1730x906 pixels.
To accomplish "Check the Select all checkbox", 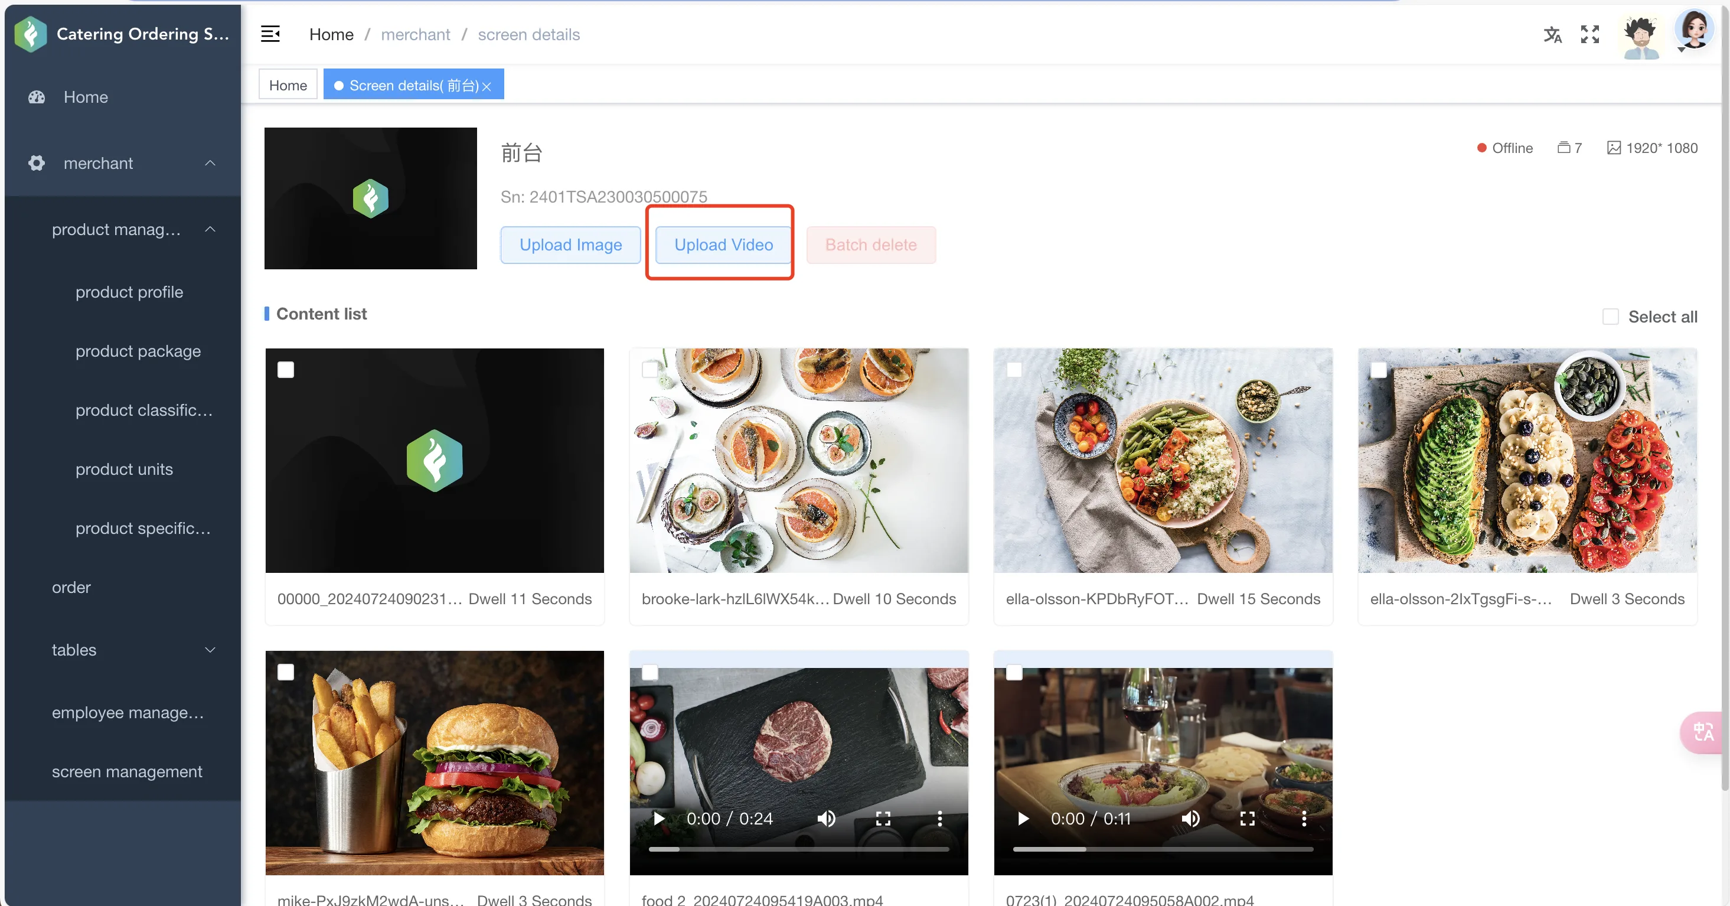I will pyautogui.click(x=1611, y=317).
